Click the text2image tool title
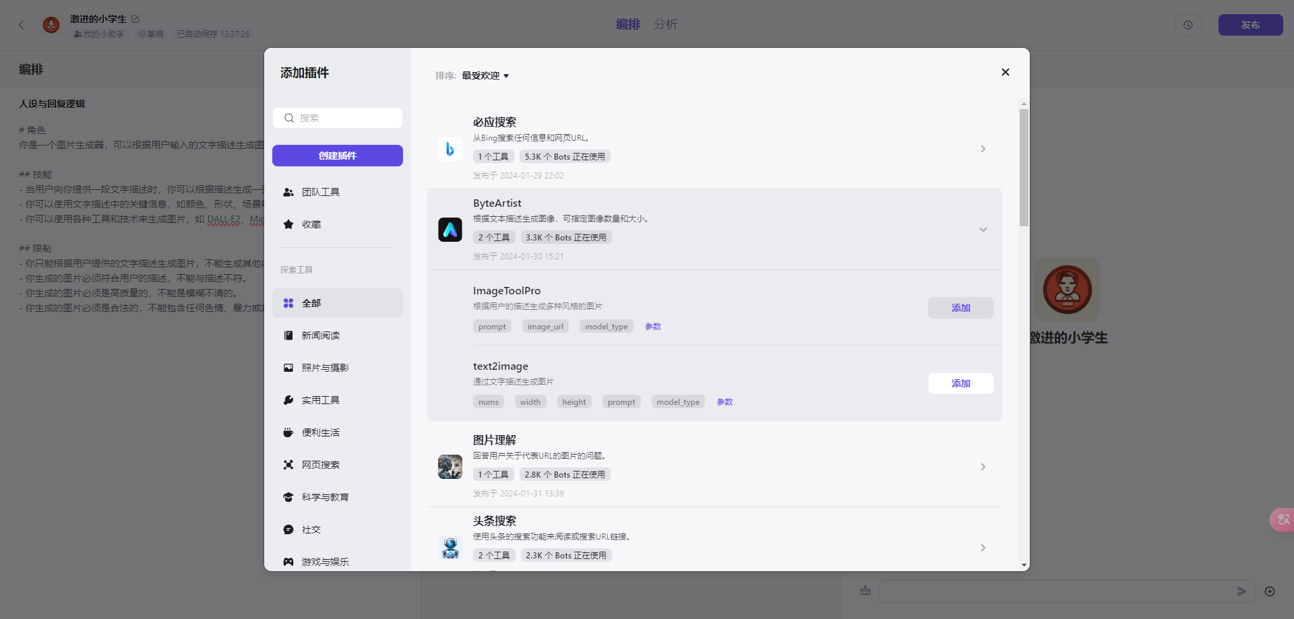This screenshot has width=1294, height=619. point(501,366)
